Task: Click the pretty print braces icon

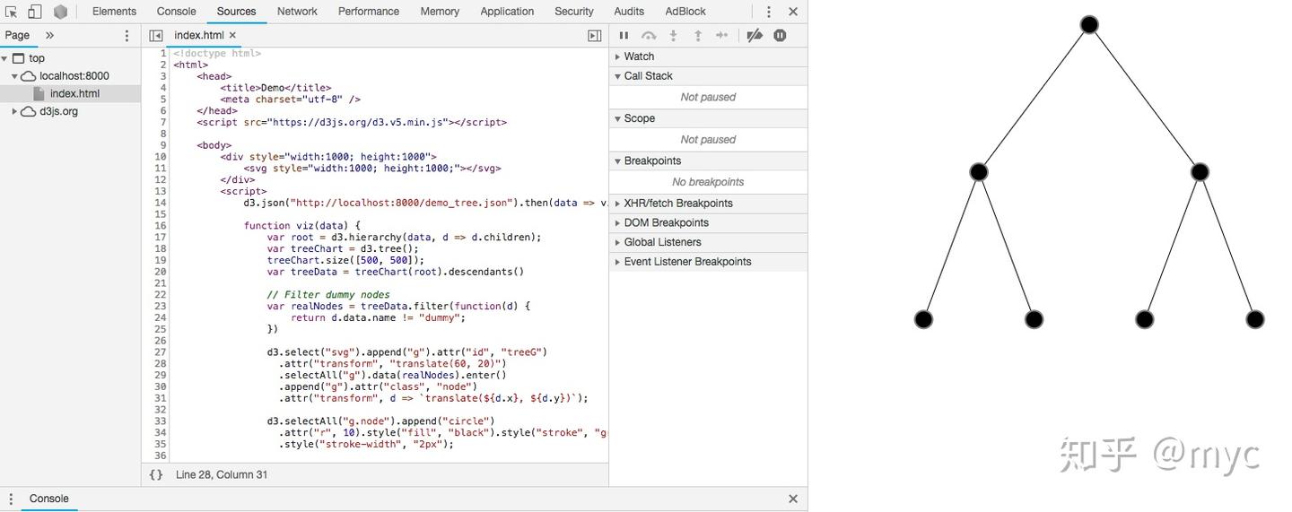Action: coord(156,475)
